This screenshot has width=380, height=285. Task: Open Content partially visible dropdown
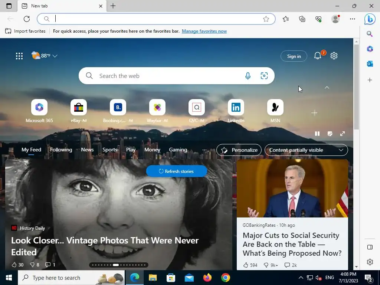click(306, 150)
